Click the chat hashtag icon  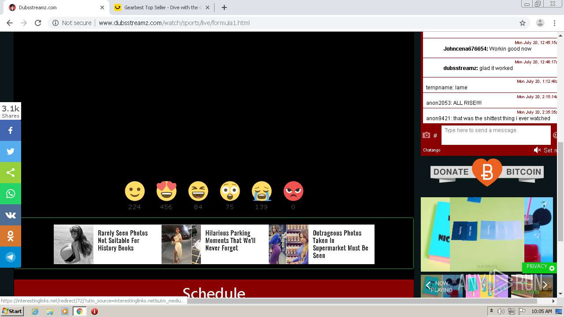tap(435, 136)
